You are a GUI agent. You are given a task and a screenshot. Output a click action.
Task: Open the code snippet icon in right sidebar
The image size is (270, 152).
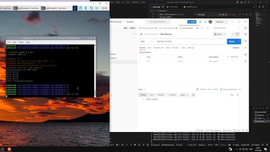[246, 48]
